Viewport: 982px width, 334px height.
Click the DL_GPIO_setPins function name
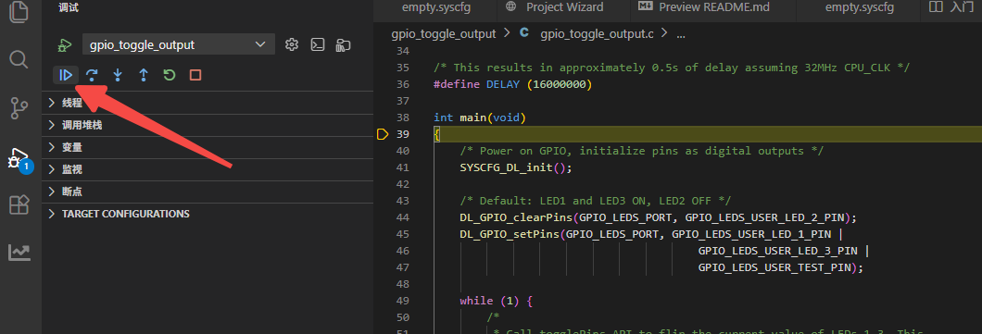[510, 234]
